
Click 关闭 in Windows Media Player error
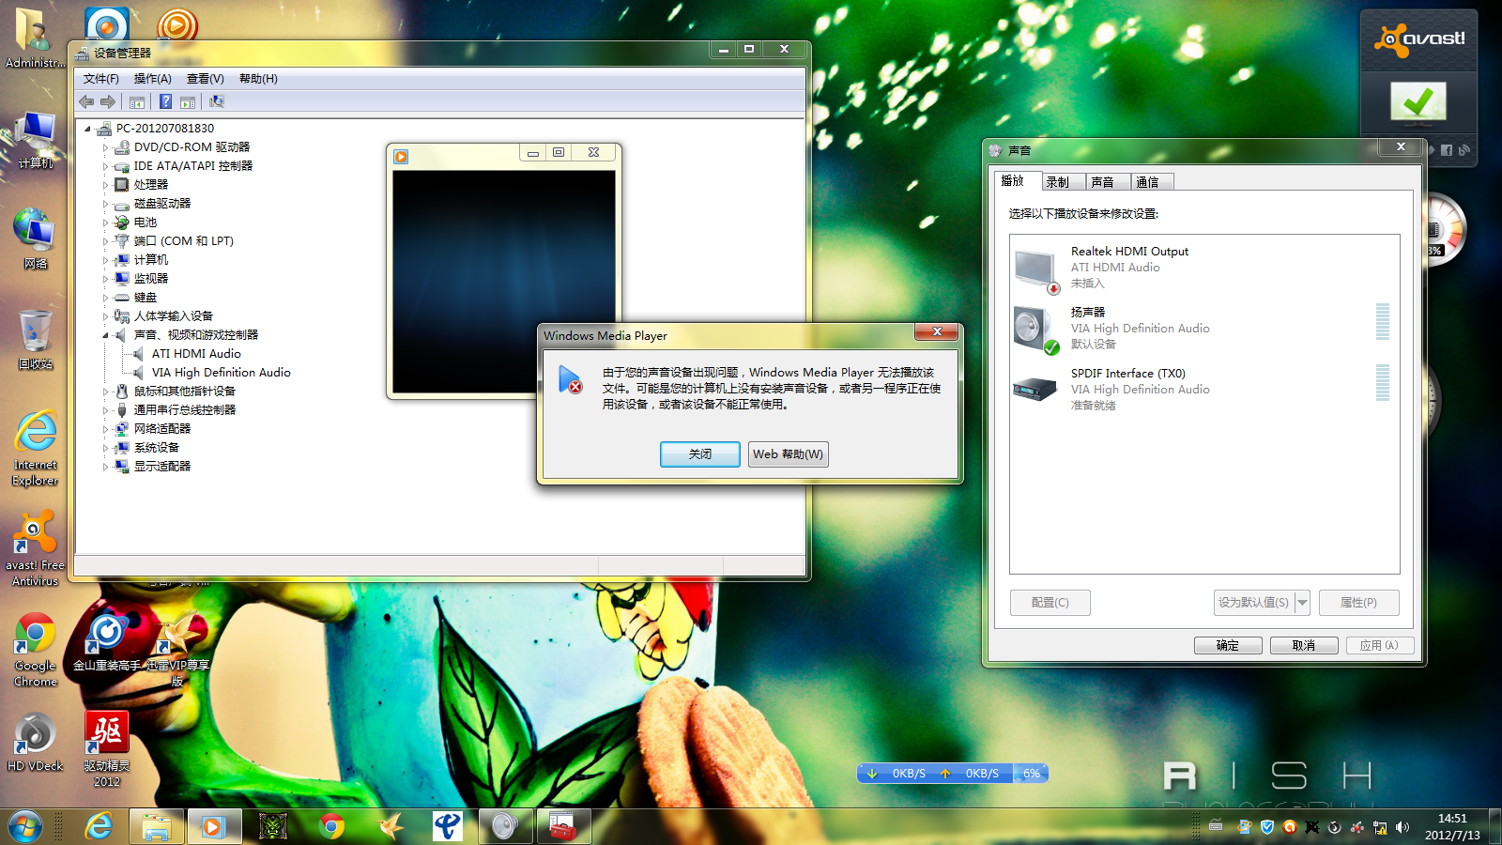coord(700,454)
